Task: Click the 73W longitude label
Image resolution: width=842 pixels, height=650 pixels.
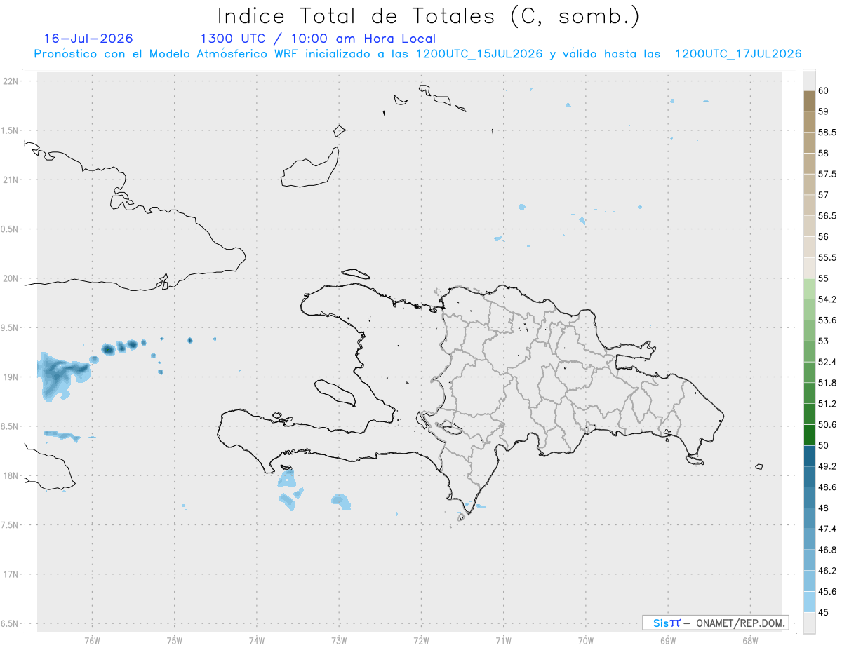Action: [x=339, y=641]
